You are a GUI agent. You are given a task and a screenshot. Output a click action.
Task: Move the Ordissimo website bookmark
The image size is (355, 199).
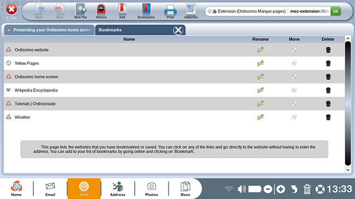(294, 50)
